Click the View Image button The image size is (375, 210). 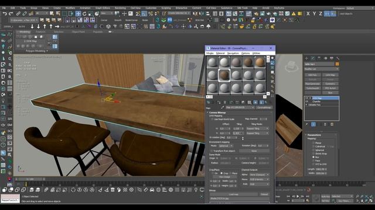[224, 177]
